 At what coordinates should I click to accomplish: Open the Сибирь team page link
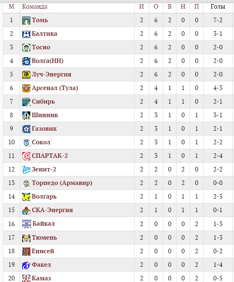[x=43, y=102]
